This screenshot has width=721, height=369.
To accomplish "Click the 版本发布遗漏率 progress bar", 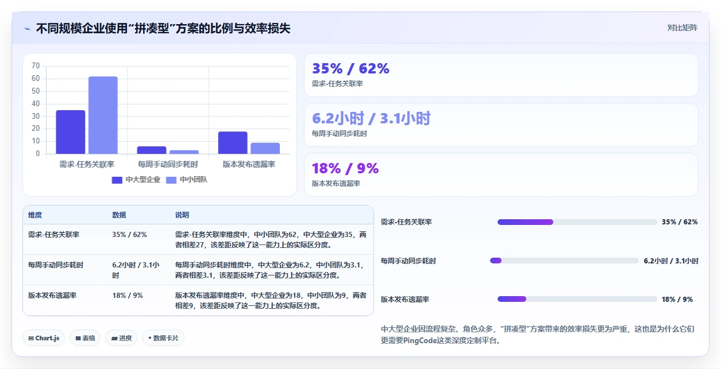I will (577, 299).
